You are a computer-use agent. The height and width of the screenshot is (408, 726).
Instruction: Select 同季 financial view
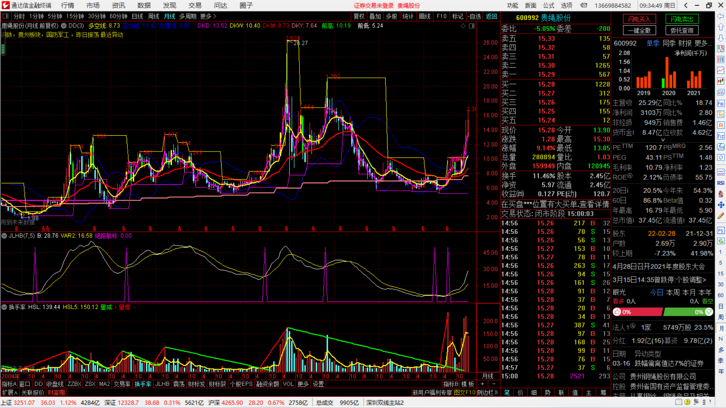pyautogui.click(x=669, y=43)
